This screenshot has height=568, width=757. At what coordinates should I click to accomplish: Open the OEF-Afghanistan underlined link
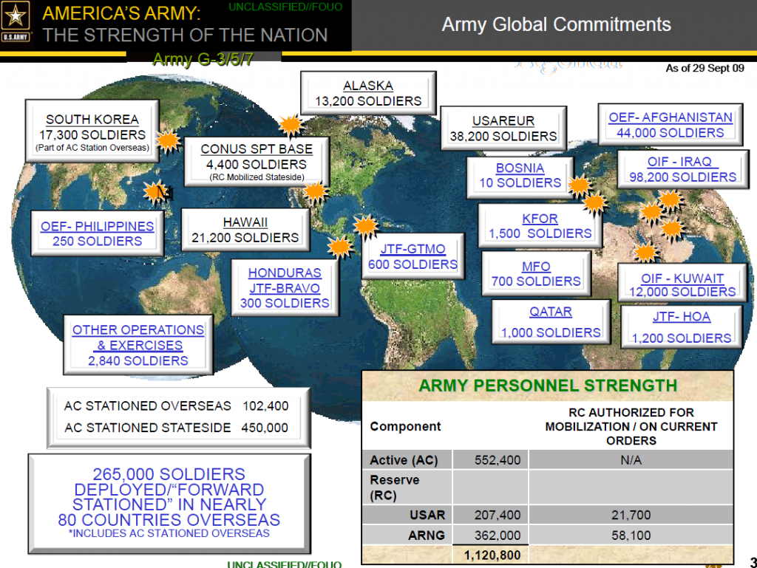pos(669,117)
